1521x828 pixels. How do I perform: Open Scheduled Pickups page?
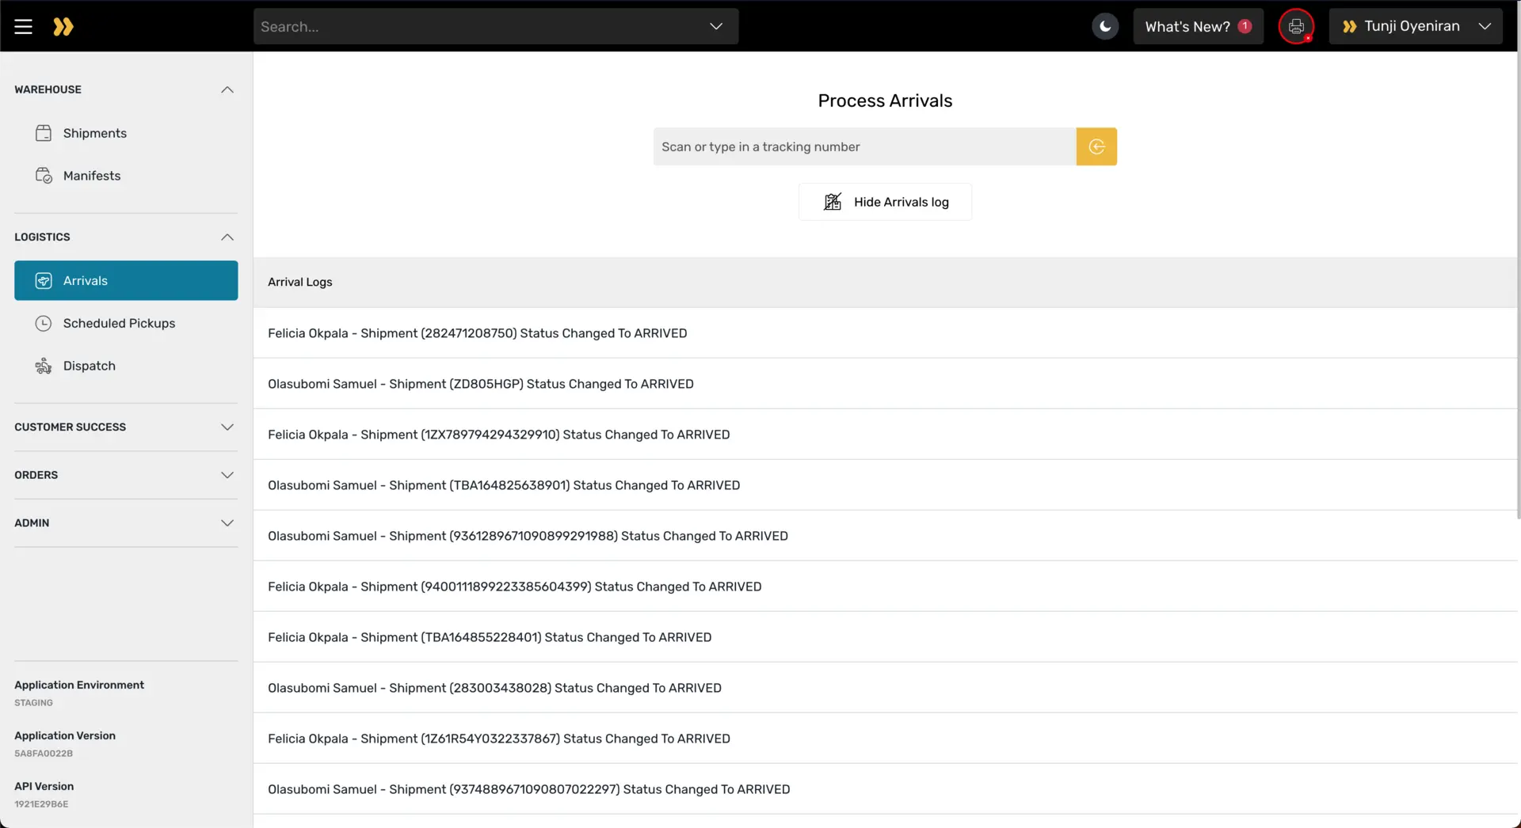pyautogui.click(x=126, y=323)
